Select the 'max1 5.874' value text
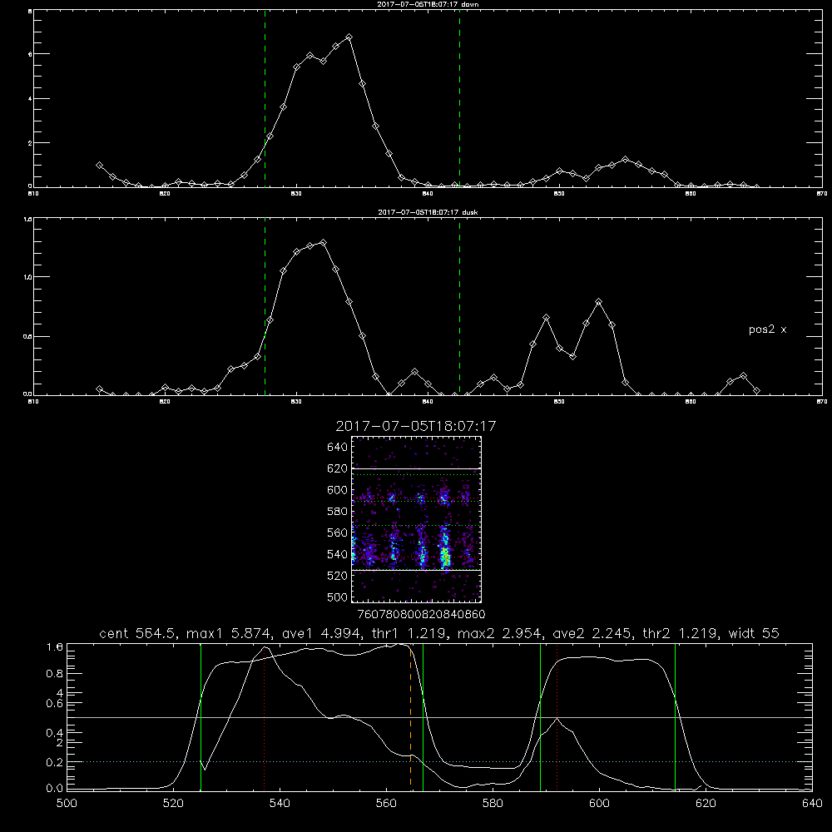The image size is (832, 832). pos(230,633)
